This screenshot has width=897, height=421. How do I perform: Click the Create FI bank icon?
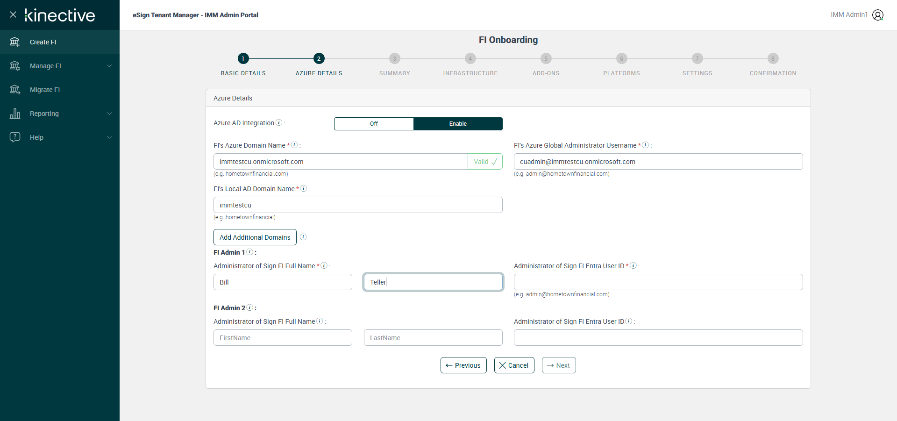15,42
